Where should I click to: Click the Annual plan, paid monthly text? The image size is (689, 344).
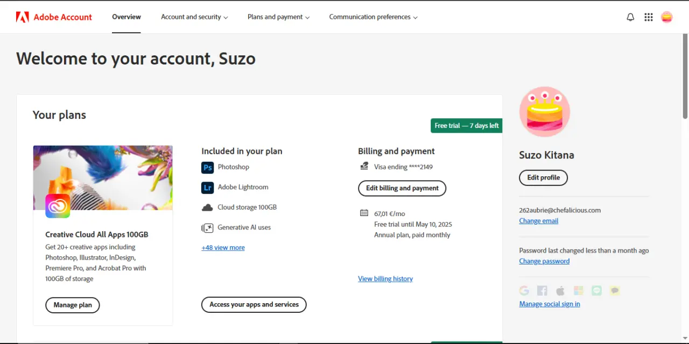click(x=412, y=235)
